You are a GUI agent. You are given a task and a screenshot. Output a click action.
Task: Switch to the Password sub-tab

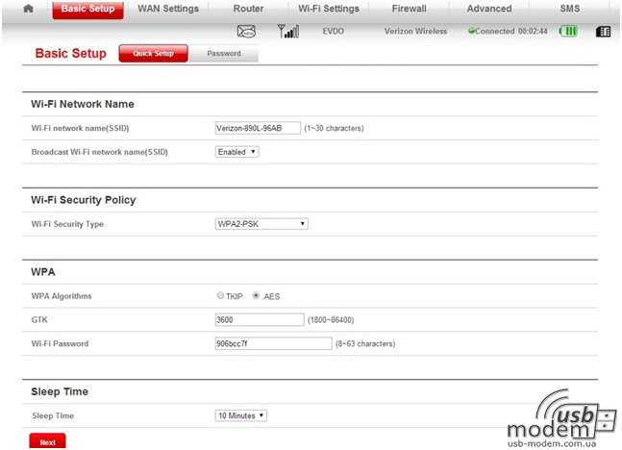click(224, 54)
